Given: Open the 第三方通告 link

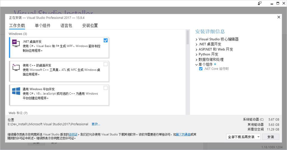Looking at the screenshot, I should (183, 135).
